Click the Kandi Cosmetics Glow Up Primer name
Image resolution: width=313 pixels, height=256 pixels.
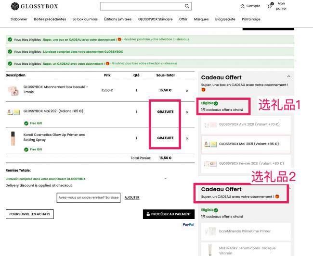click(54, 137)
